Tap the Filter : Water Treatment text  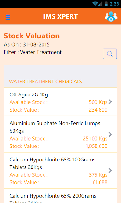[33, 52]
